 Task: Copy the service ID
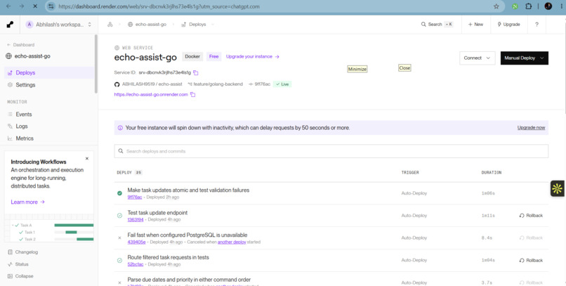coord(196,72)
